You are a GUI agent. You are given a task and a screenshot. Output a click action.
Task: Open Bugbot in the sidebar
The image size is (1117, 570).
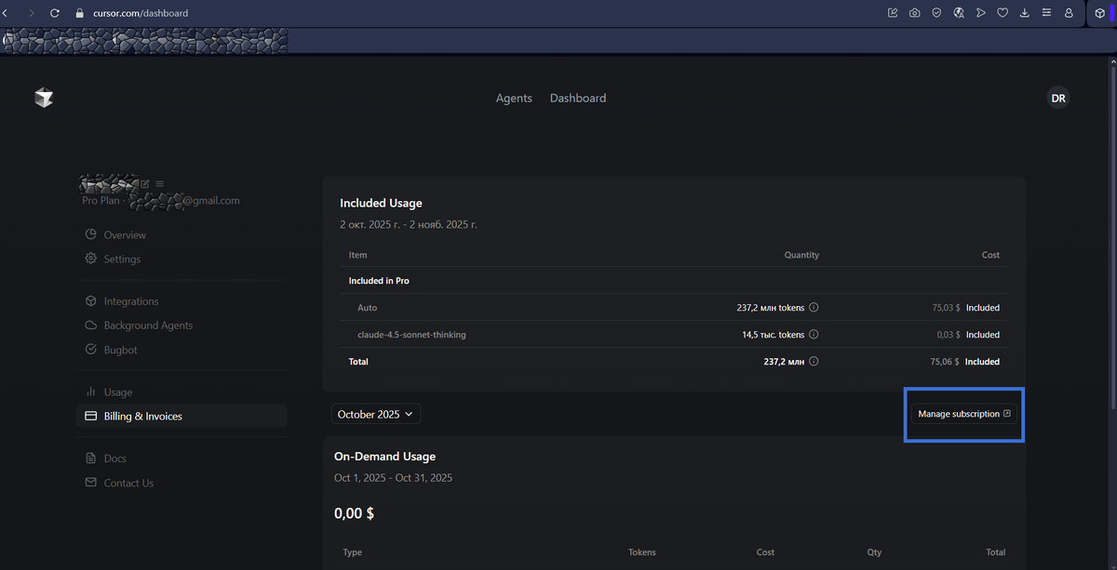point(182,350)
